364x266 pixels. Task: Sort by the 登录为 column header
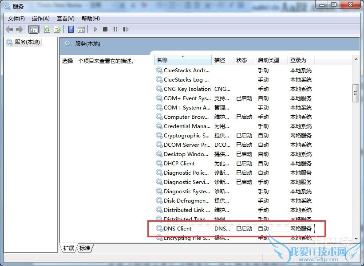[x=301, y=60]
